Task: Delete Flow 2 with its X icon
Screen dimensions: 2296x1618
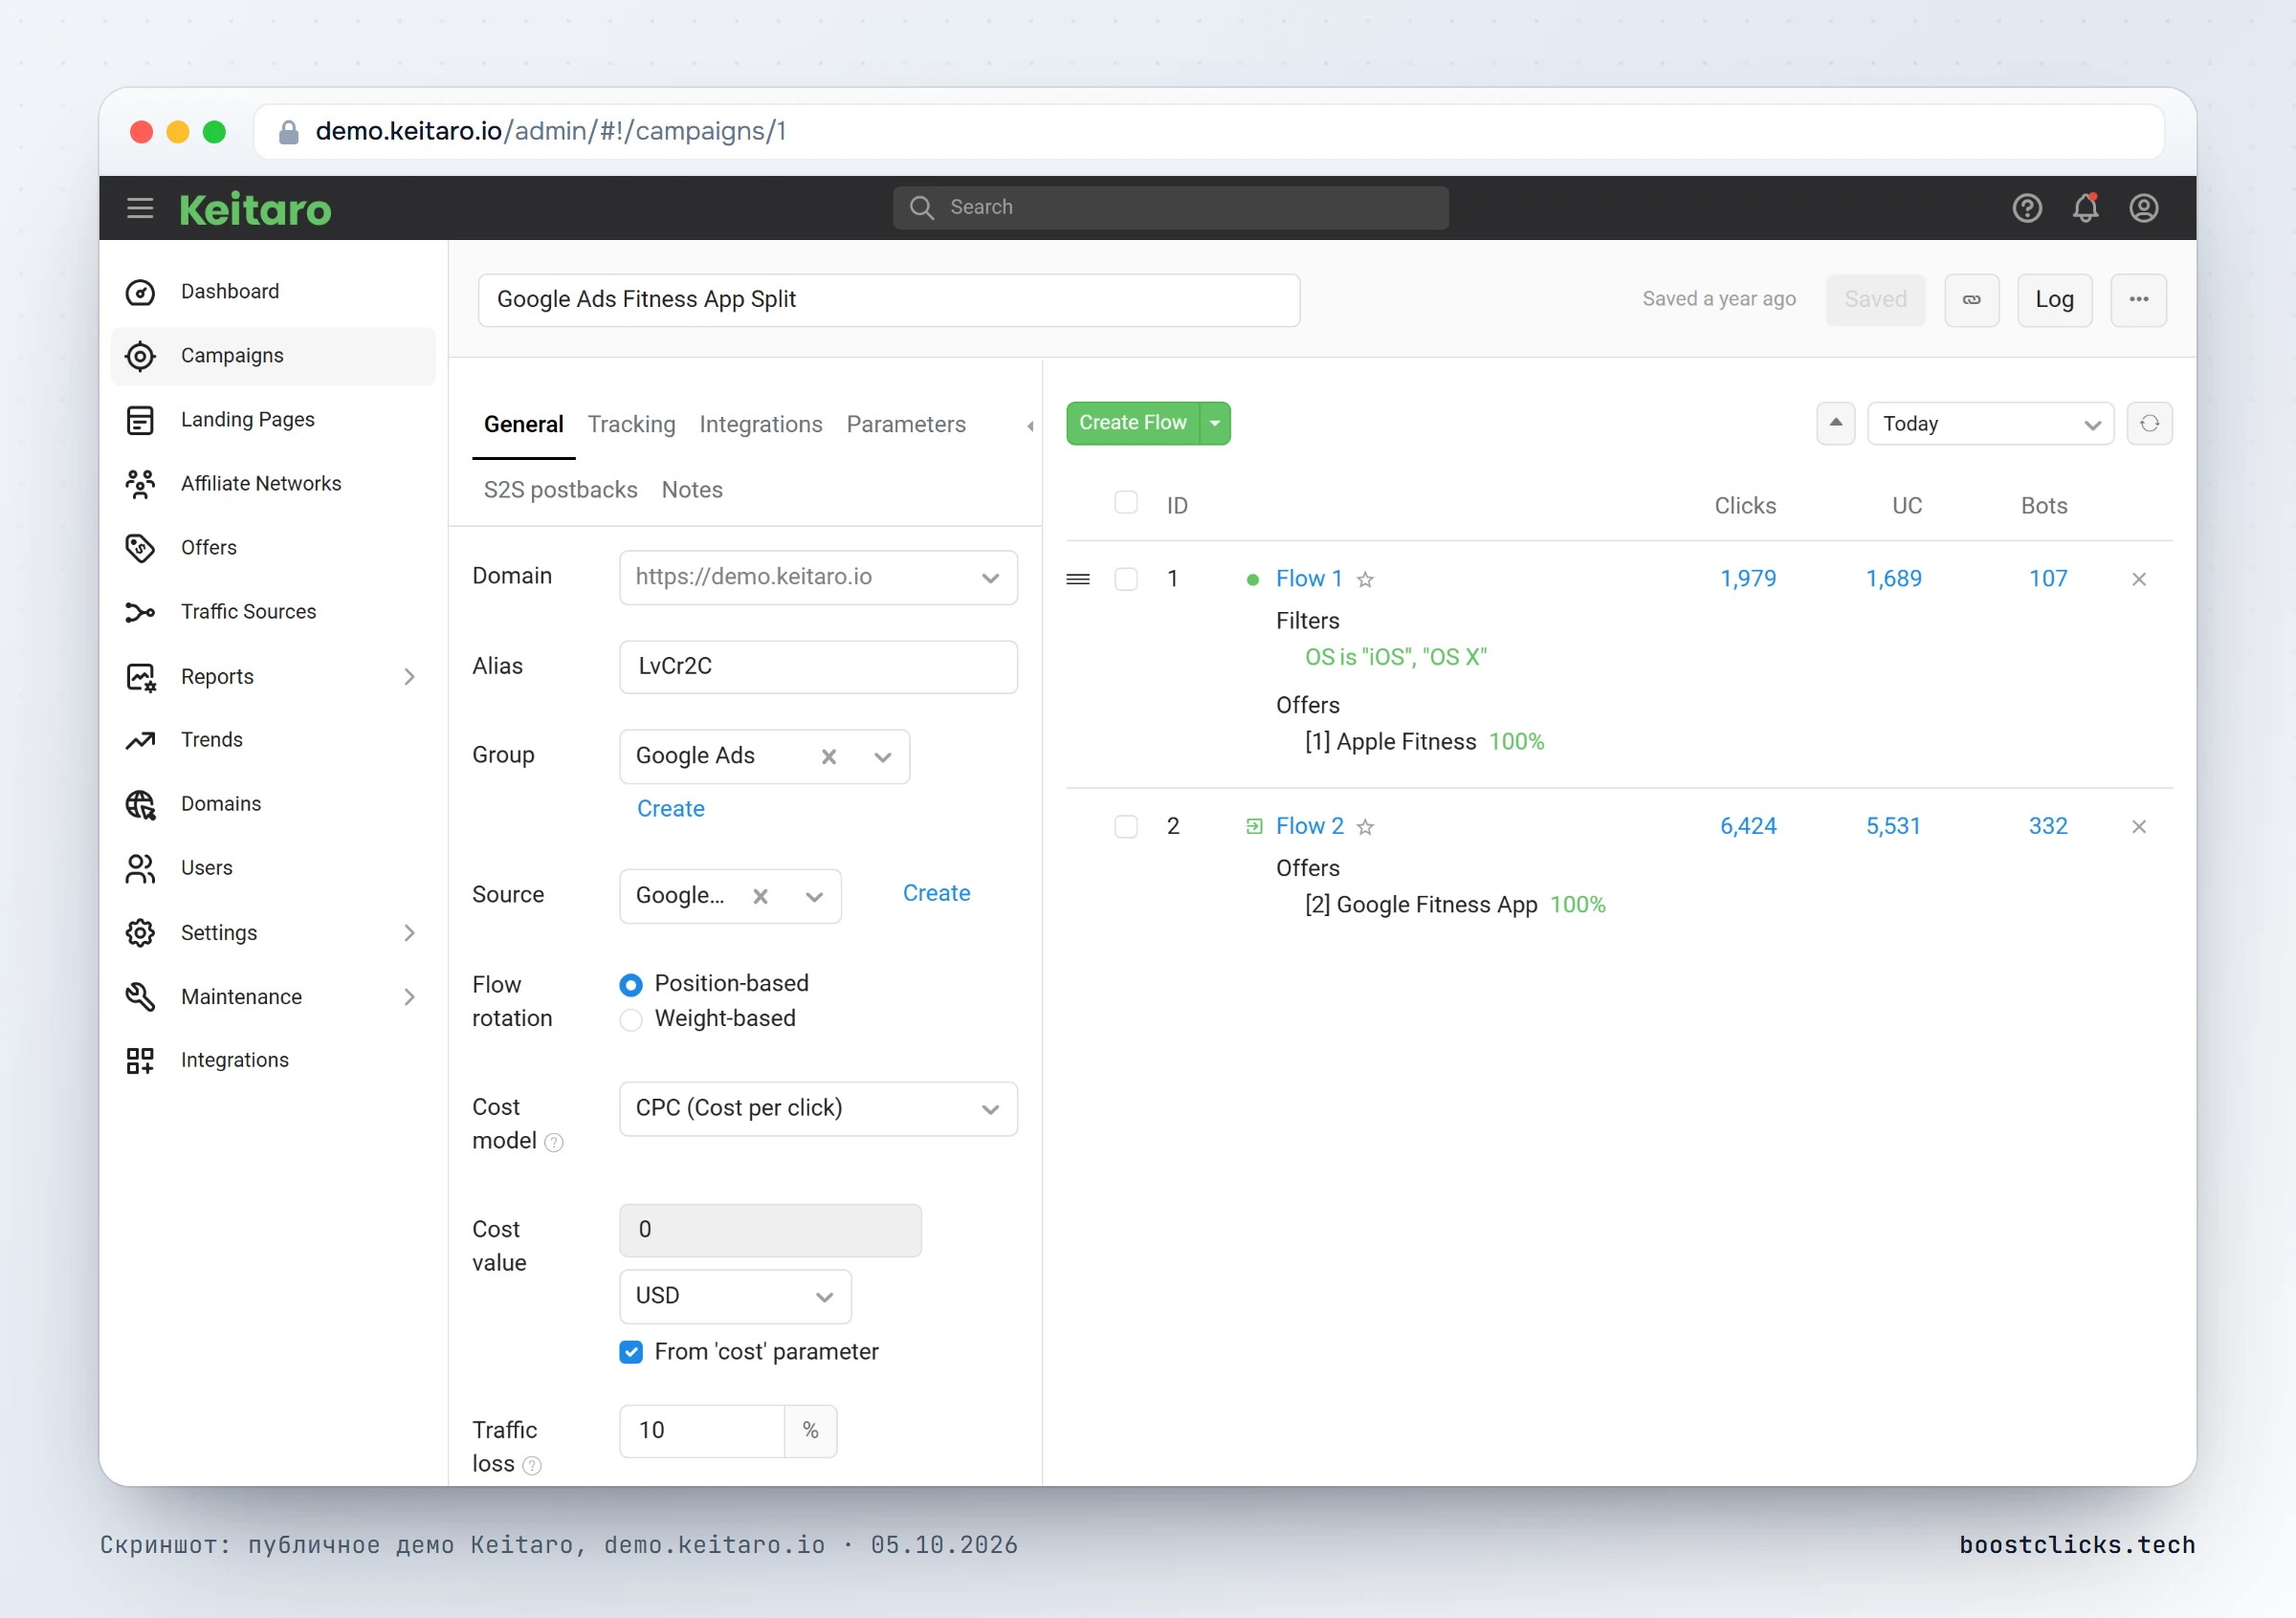Action: (x=2139, y=826)
